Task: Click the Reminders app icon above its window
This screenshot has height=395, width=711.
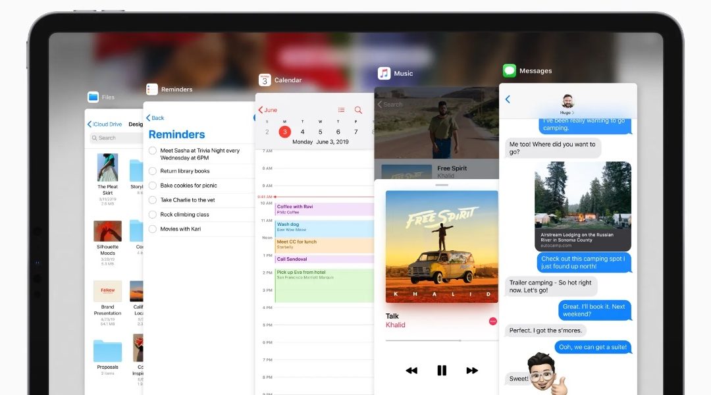Action: point(153,89)
